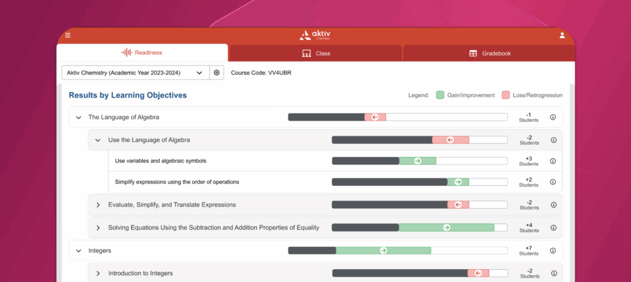The height and width of the screenshot is (282, 631).
Task: Collapse The Language of Algebra section
Action: pyautogui.click(x=78, y=117)
